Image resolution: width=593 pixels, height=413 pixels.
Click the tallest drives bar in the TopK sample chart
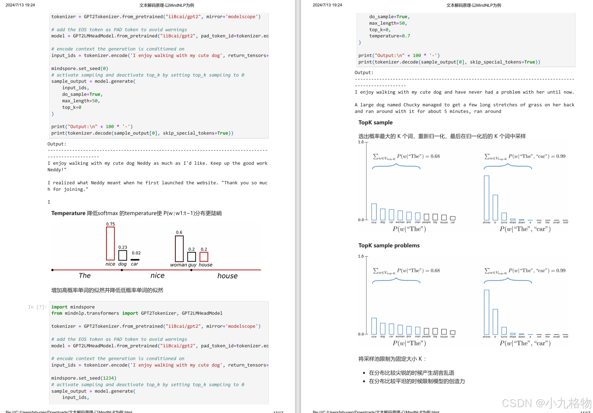click(487, 198)
